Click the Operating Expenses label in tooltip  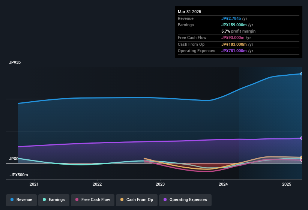coord(197,51)
